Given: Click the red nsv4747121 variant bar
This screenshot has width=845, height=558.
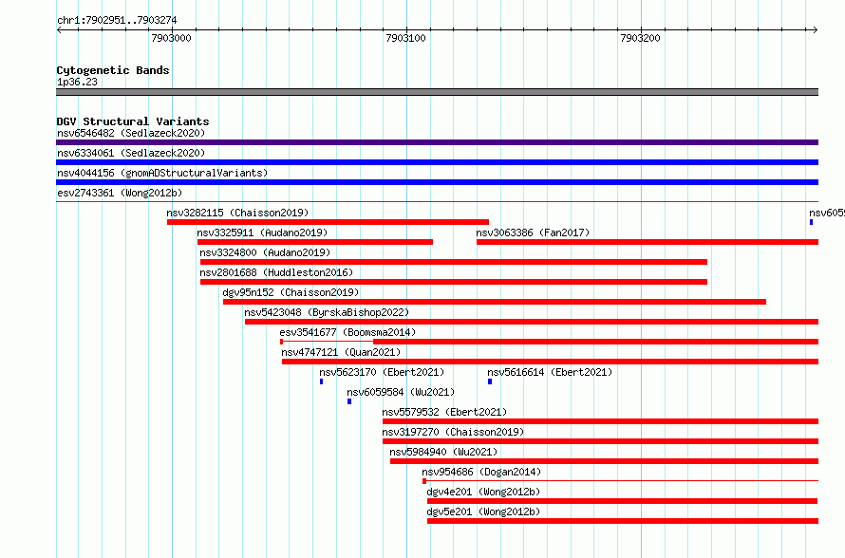Looking at the screenshot, I should (x=551, y=362).
